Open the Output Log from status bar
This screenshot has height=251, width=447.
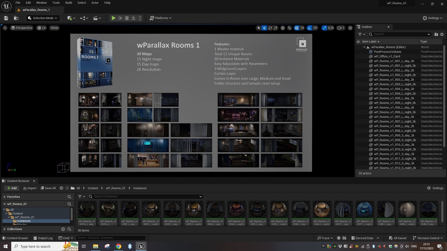pos(43,238)
